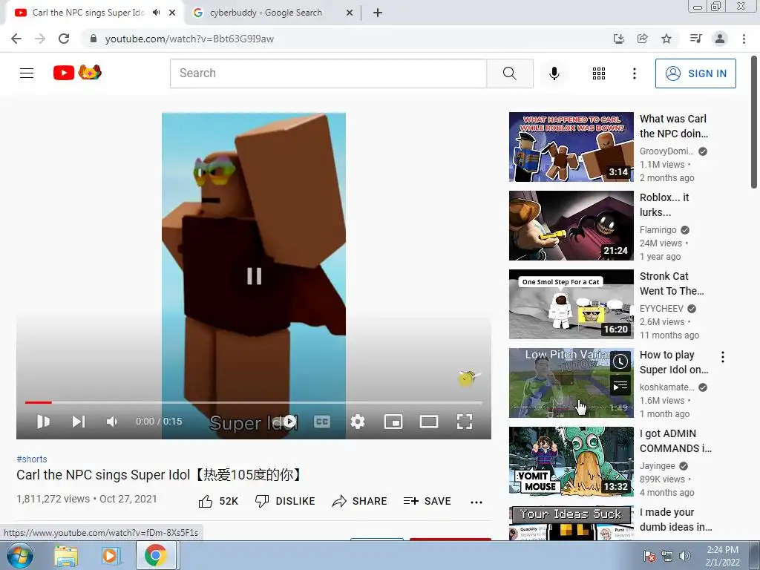Screen dimensions: 760x570
Task: Open YouTube settings three-dot menu
Action: pos(635,73)
